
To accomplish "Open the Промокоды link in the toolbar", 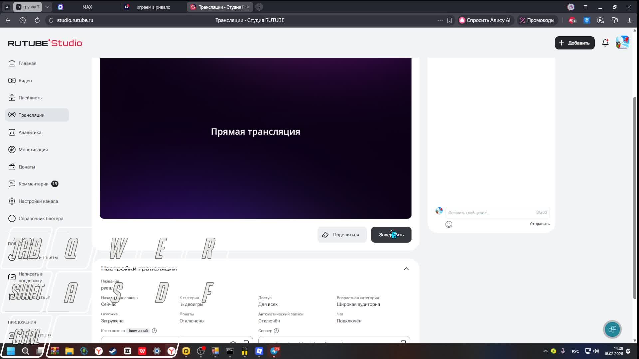I will click(x=537, y=20).
